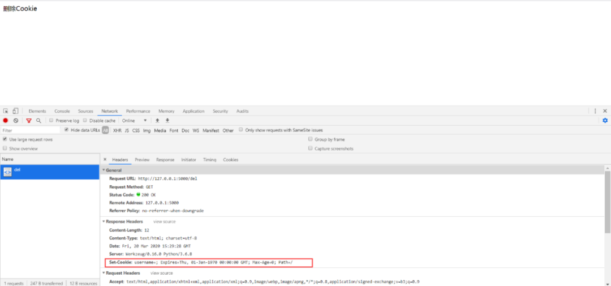This screenshot has height=286, width=611.
Task: Select the Network panel tab
Action: tap(110, 111)
